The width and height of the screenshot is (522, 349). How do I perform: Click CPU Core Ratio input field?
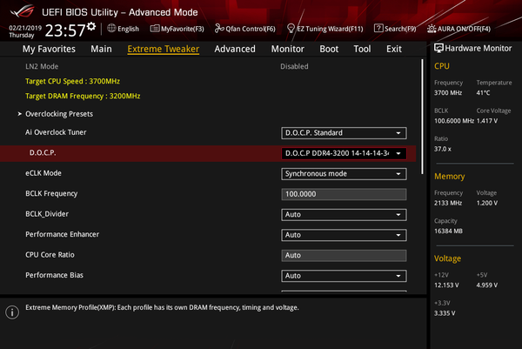344,255
